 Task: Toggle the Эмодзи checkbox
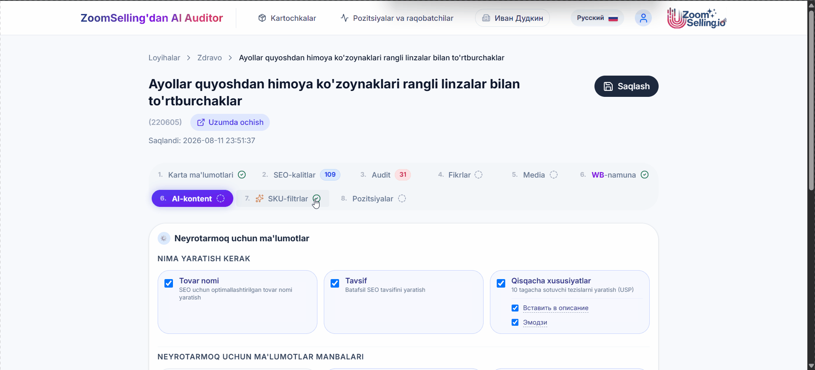point(515,322)
